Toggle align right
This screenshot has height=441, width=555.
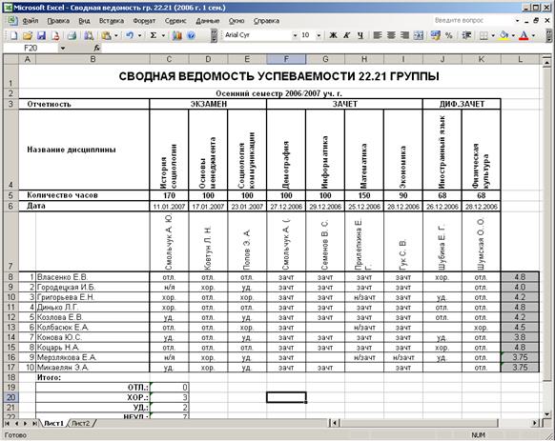(x=404, y=35)
